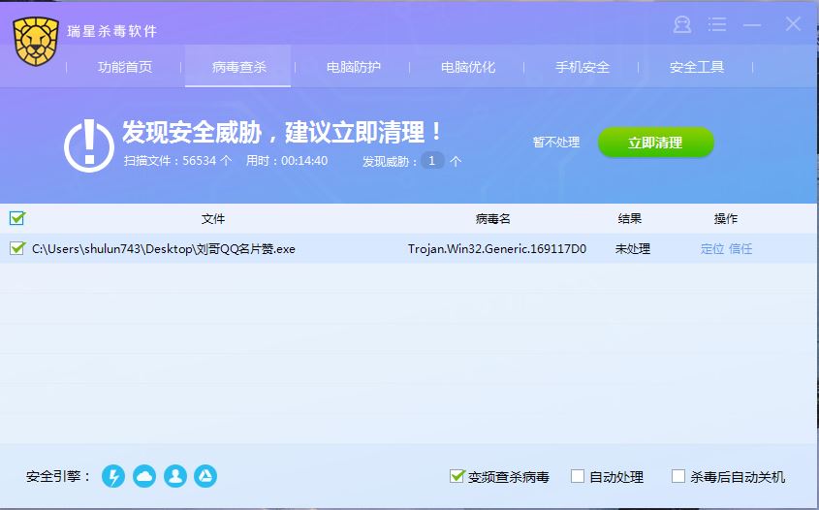Disable 变频查杀病毒 checkbox

click(457, 476)
